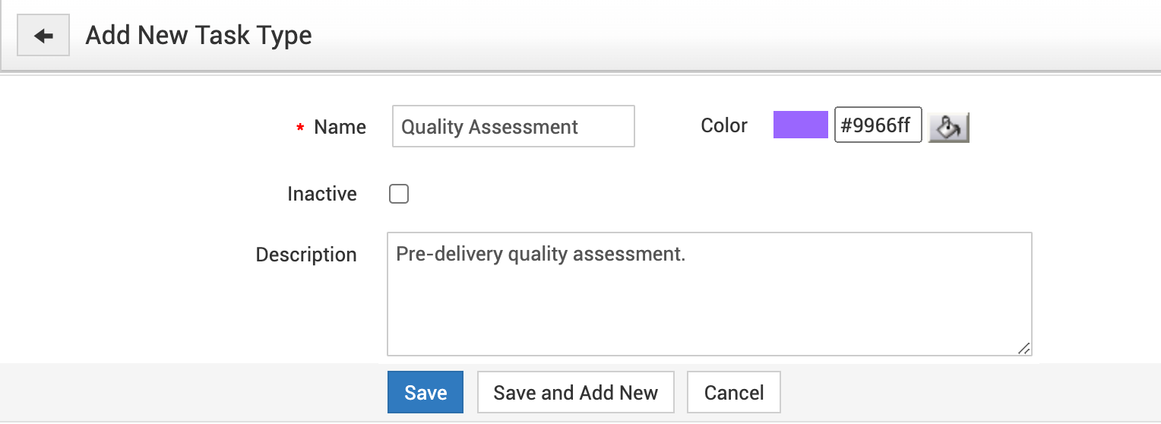
Task: Click the red required asterisk beside Name
Action: (x=300, y=128)
